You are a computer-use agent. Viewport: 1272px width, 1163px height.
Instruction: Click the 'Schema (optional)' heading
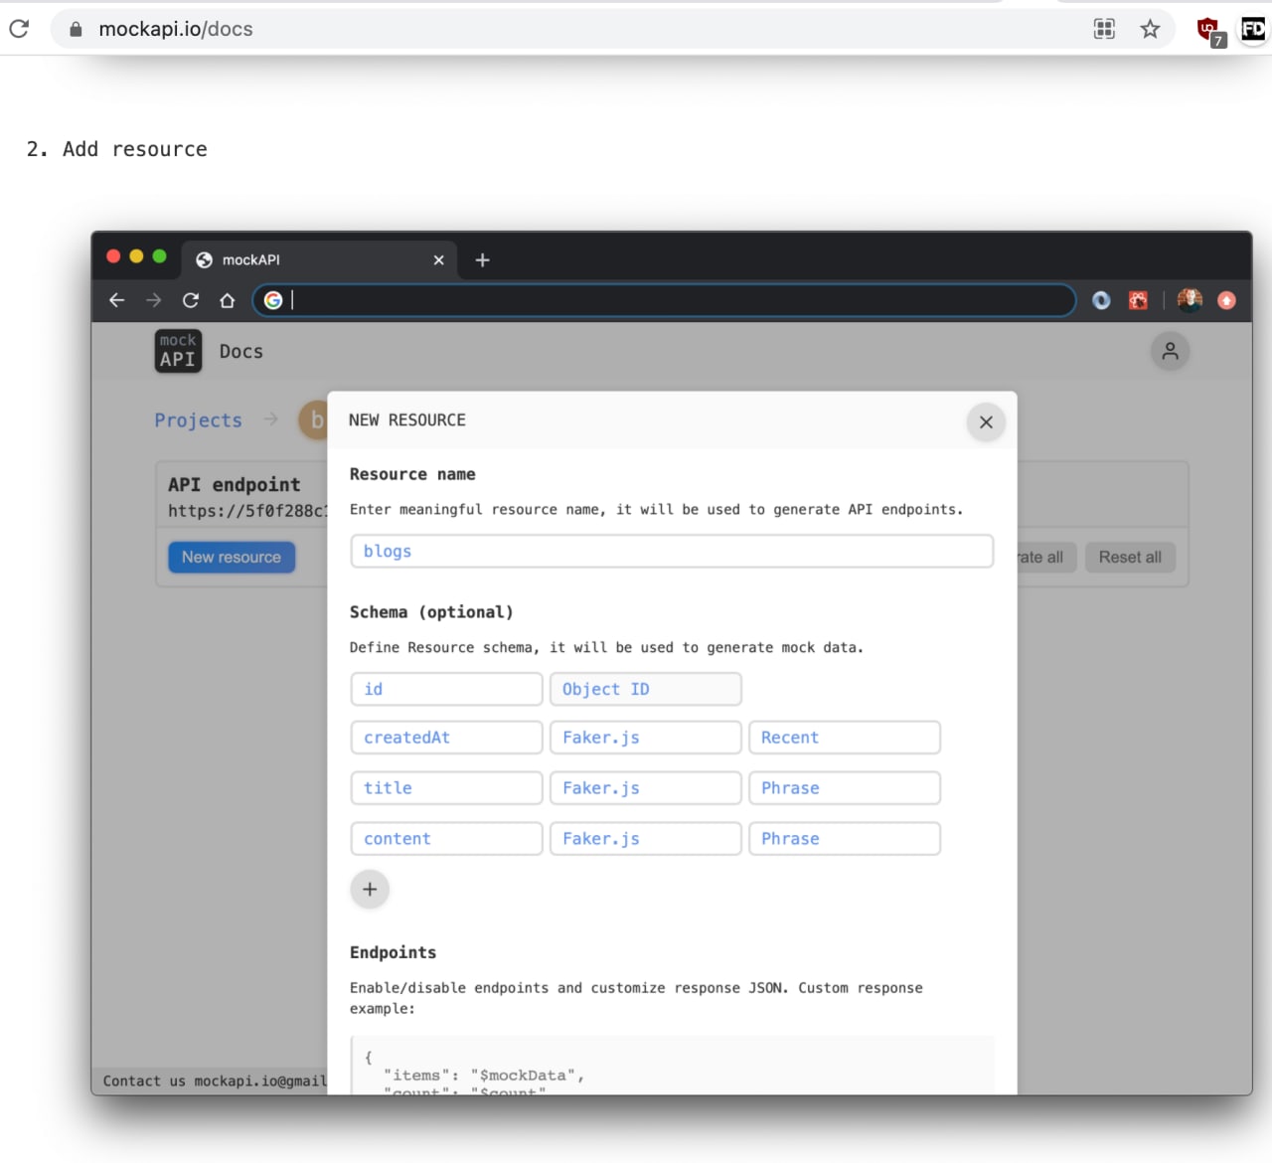click(x=431, y=612)
